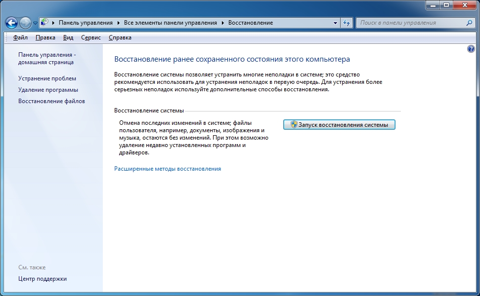Image resolution: width=480 pixels, height=296 pixels.
Task: Open 'Расширенные методы восстановления' link
Action: (x=168, y=169)
